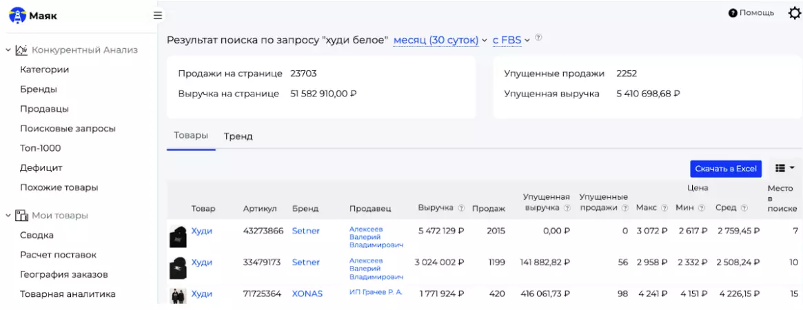Click the Маяк lighthouse logo icon
This screenshot has height=310, width=803.
pyautogui.click(x=17, y=14)
